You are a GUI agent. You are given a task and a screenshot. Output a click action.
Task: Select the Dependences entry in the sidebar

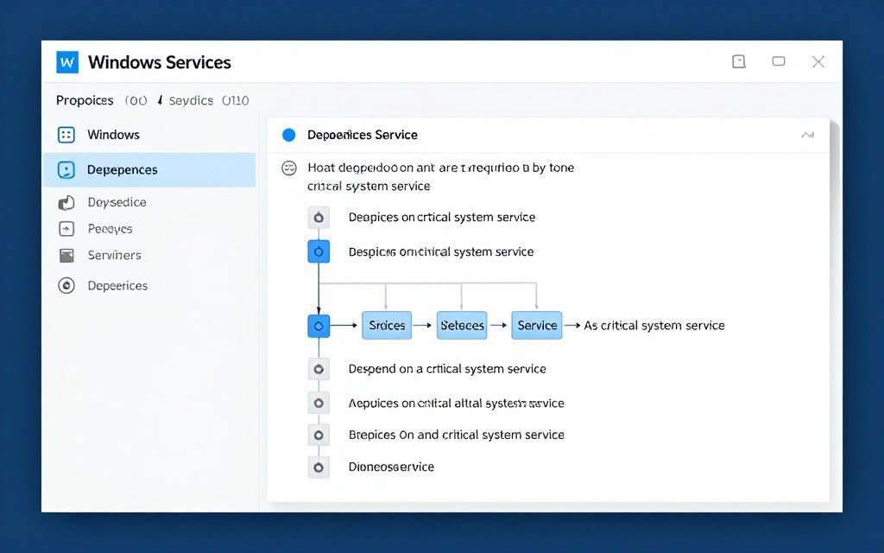click(121, 169)
